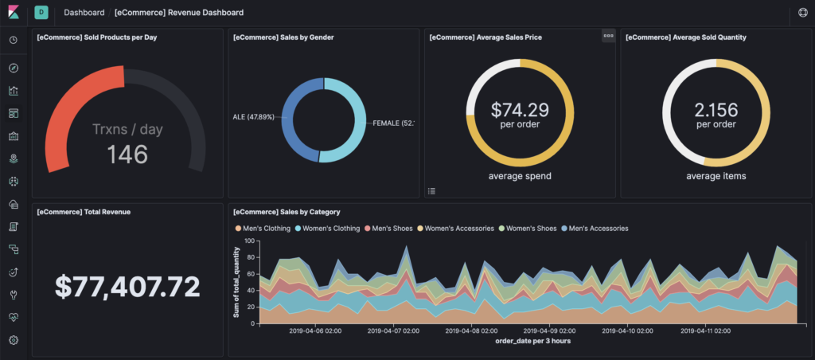Open panel options menu on Average Sales Price
Image resolution: width=815 pixels, height=360 pixels.
click(608, 36)
